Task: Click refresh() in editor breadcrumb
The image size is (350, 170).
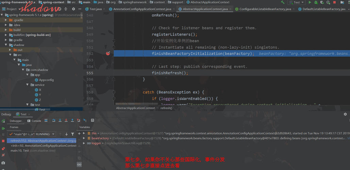Action: pos(166,108)
